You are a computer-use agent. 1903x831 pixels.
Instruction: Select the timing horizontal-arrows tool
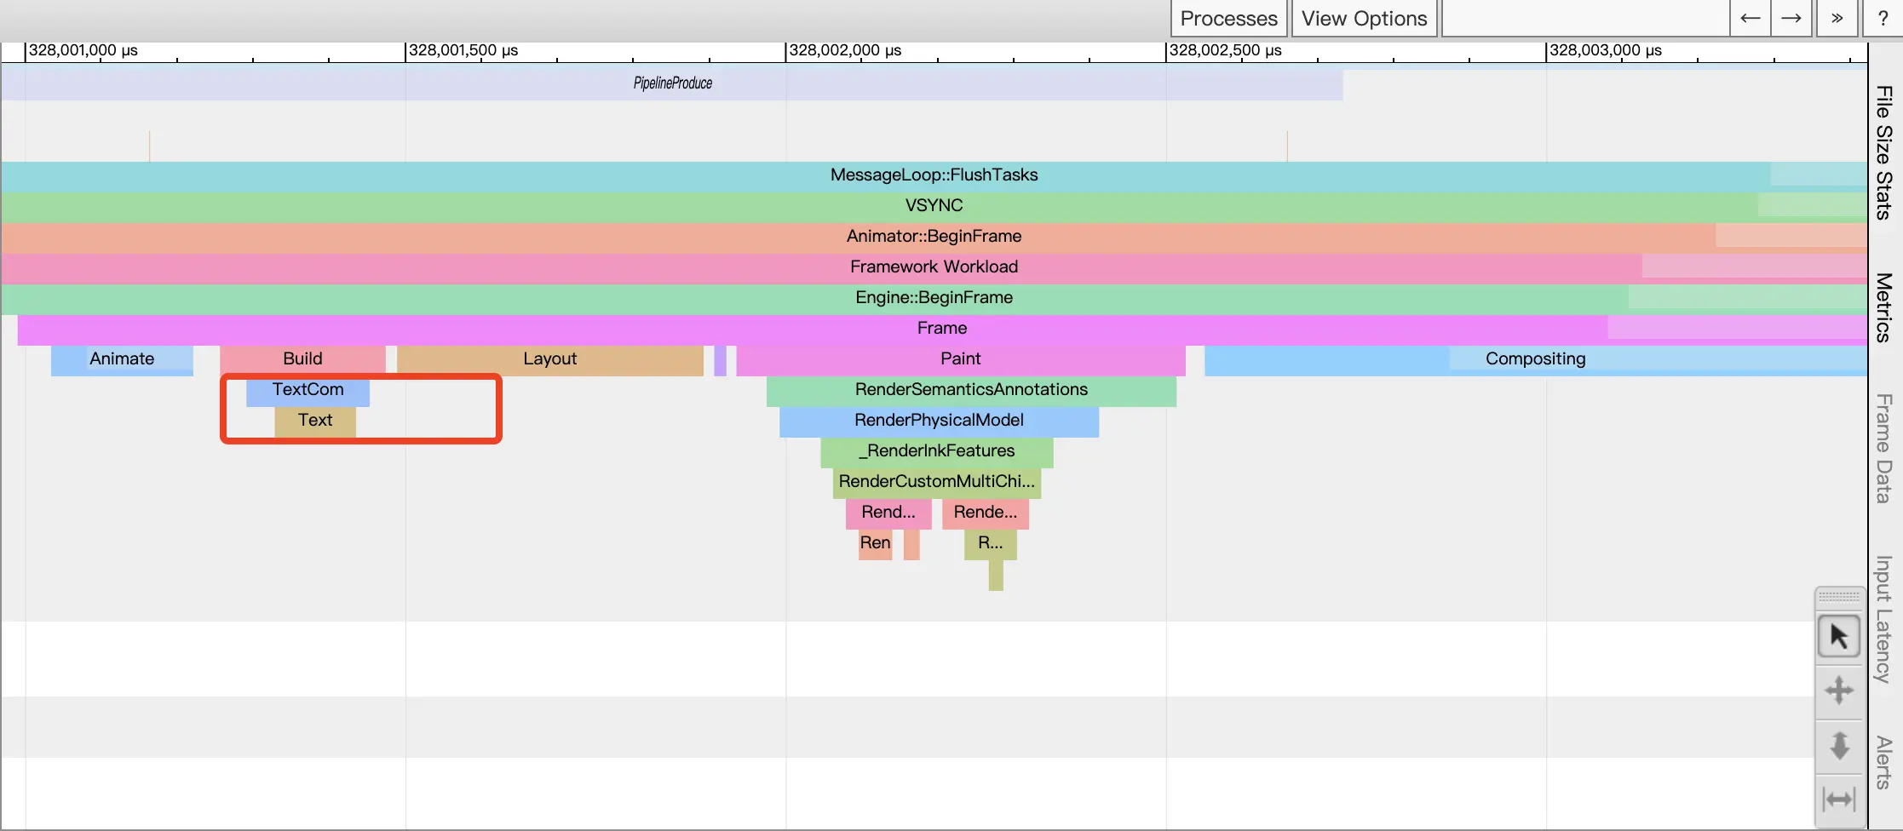pos(1839,799)
